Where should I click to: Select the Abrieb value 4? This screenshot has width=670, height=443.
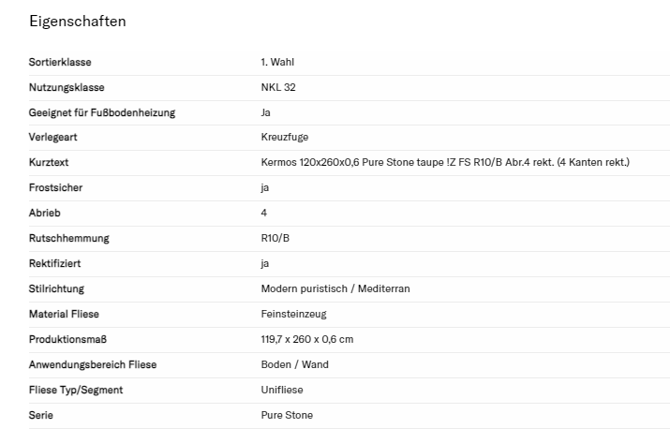(x=264, y=214)
